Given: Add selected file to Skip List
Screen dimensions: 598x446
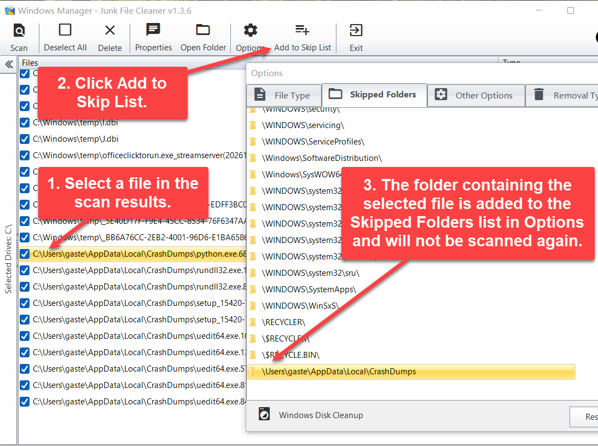Looking at the screenshot, I should pyautogui.click(x=303, y=38).
